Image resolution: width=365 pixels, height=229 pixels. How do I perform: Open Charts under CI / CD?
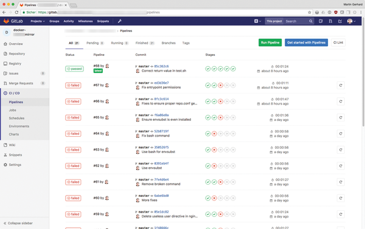(14, 134)
